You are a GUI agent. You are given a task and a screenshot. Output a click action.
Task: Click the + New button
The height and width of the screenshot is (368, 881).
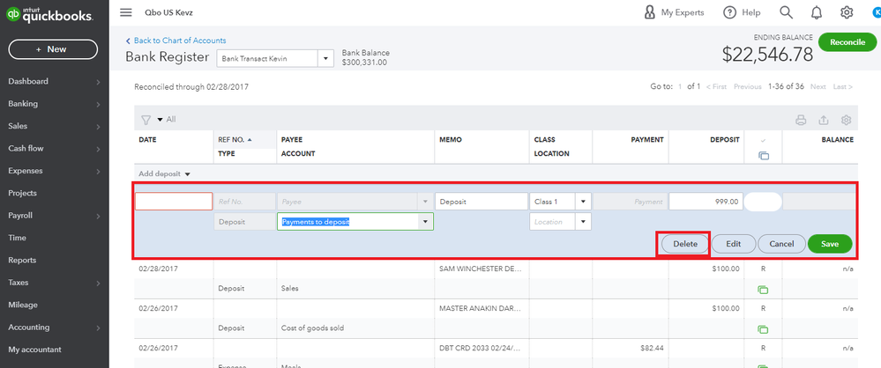pos(53,49)
